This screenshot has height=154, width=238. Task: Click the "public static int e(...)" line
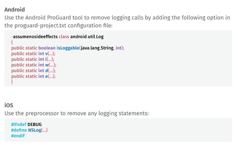click(33, 76)
